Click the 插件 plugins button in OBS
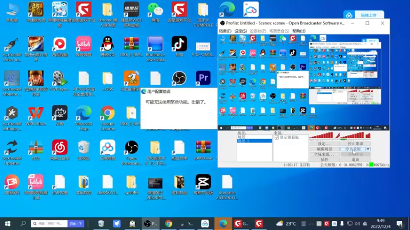Viewport: 410px width, 230px height. [x=324, y=159]
